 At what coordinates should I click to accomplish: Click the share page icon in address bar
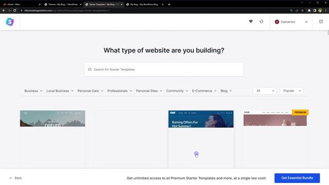[x=297, y=10]
